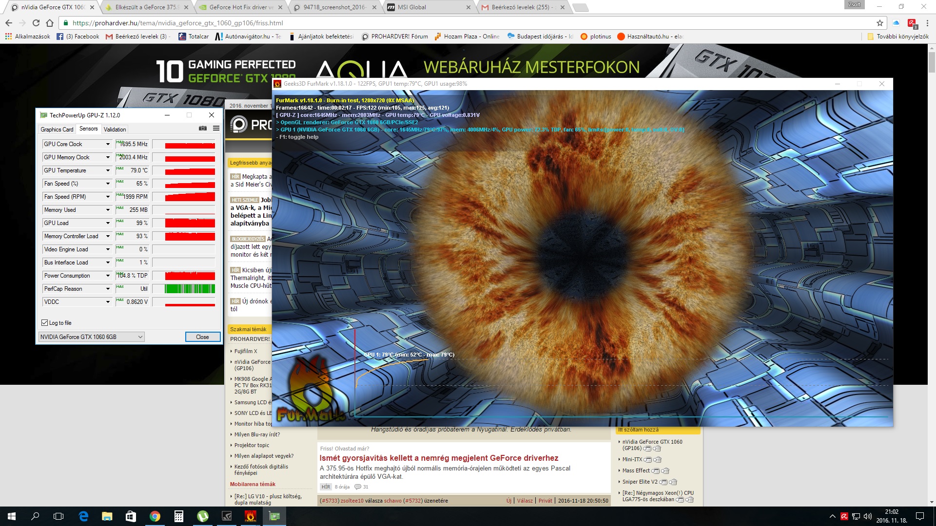
Task: Switch to the 'Elkészült a GeForce 375' tab
Action: coord(146,7)
